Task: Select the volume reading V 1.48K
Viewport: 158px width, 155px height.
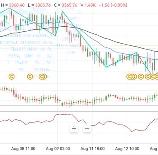Action: pos(88,5)
